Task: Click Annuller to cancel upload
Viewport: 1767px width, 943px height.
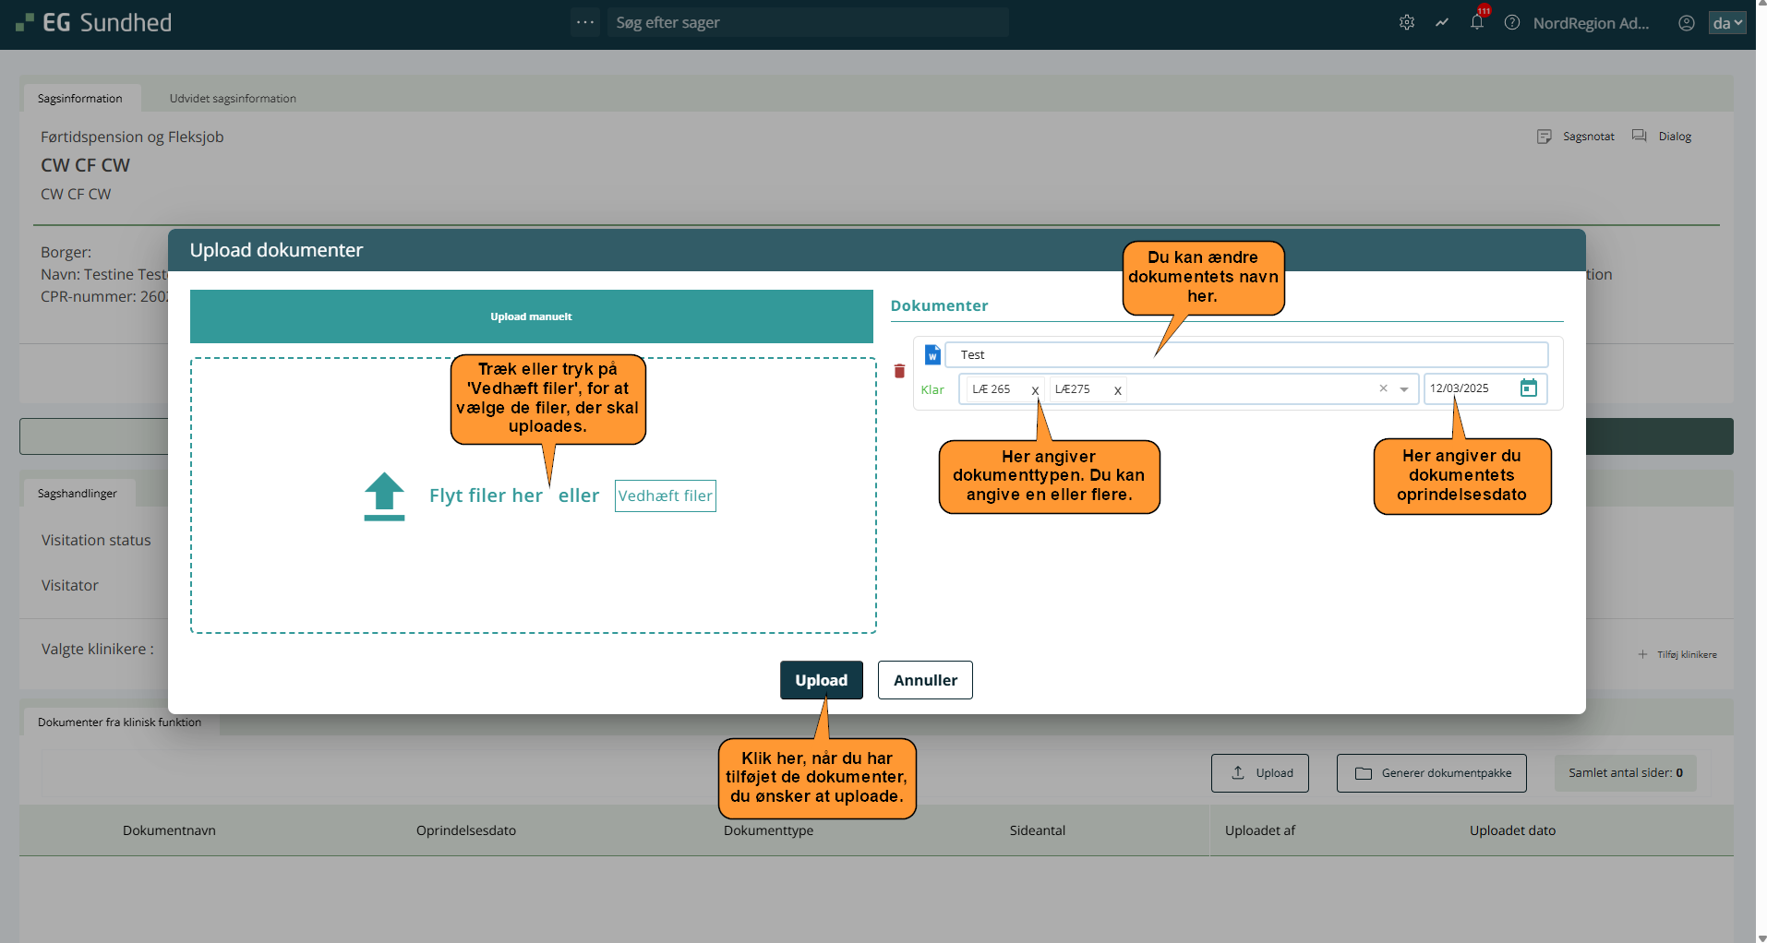Action: point(925,680)
